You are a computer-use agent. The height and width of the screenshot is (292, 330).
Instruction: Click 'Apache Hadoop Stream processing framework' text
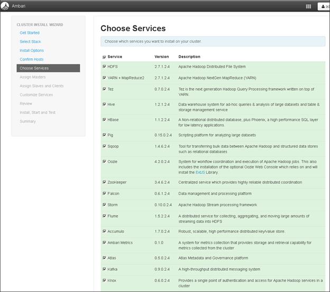[x=217, y=205]
